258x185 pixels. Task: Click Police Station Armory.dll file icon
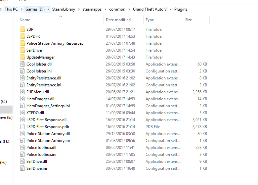pos(22,133)
